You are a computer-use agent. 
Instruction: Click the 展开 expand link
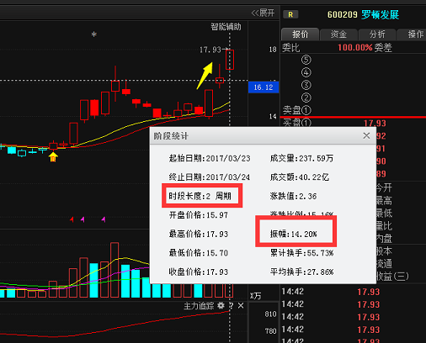click(x=263, y=13)
